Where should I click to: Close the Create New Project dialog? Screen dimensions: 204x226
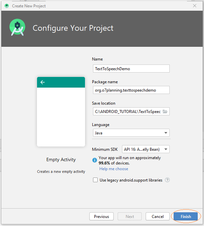pyautogui.click(x=195, y=6)
